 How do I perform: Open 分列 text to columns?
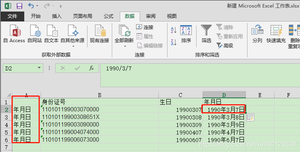(257, 34)
